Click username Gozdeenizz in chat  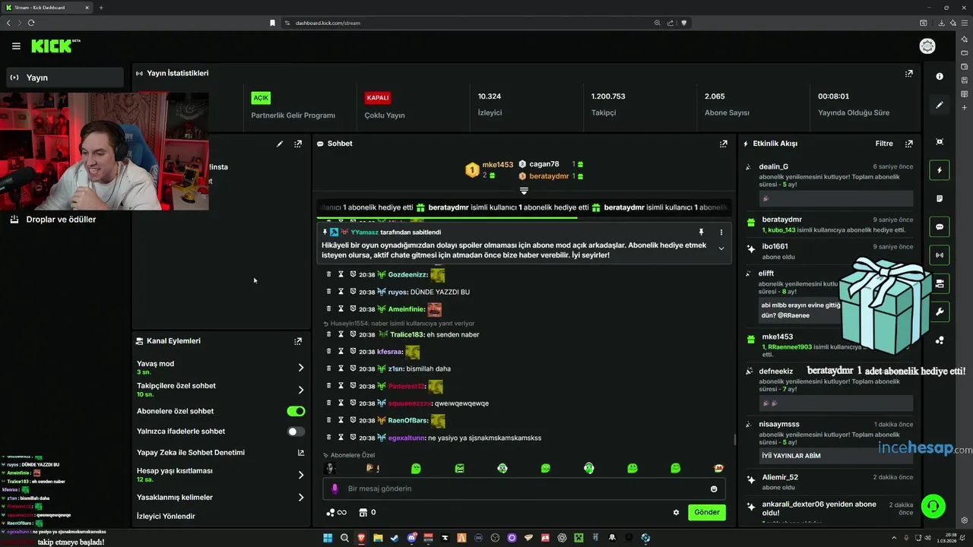(x=407, y=275)
